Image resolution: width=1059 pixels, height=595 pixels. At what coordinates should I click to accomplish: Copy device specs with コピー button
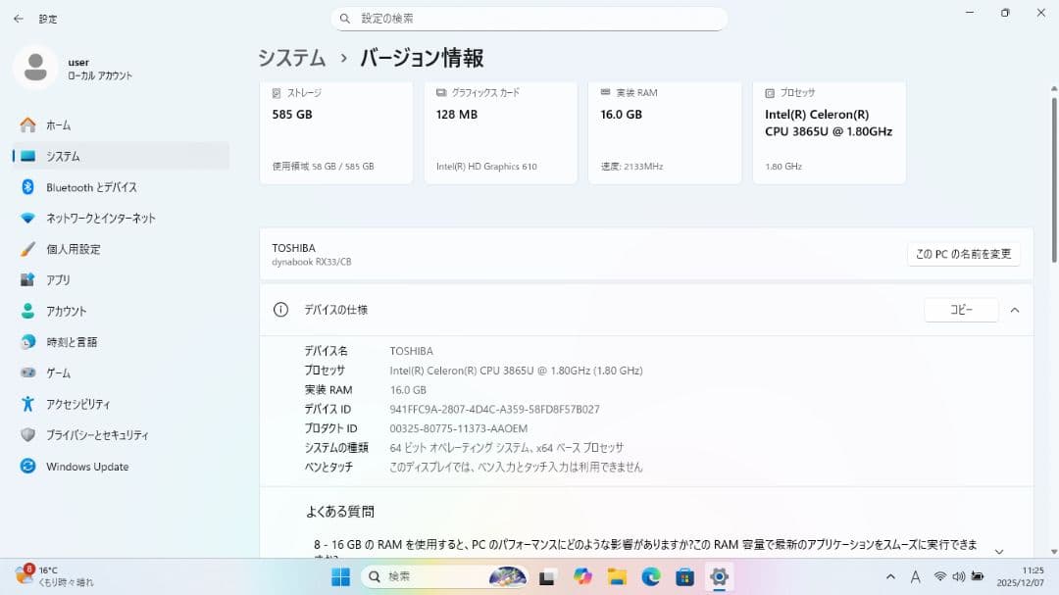coord(960,309)
